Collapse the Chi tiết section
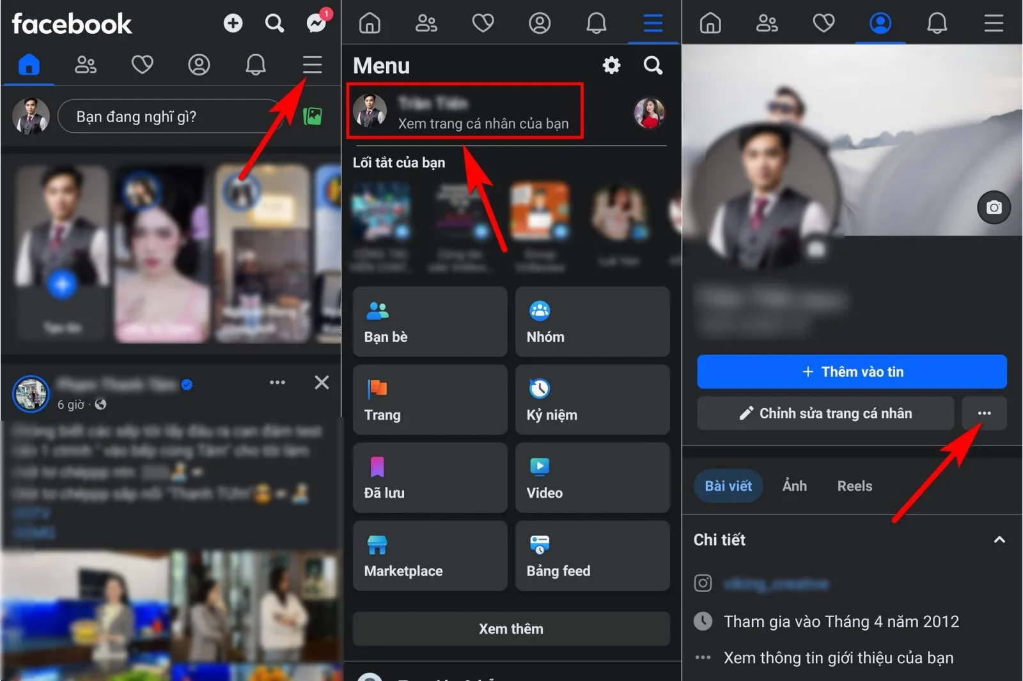 1000,540
